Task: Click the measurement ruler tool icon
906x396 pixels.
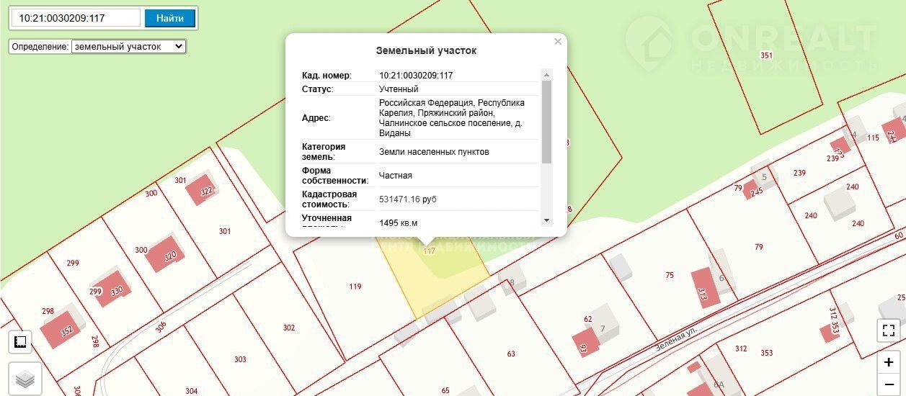Action: [20, 342]
